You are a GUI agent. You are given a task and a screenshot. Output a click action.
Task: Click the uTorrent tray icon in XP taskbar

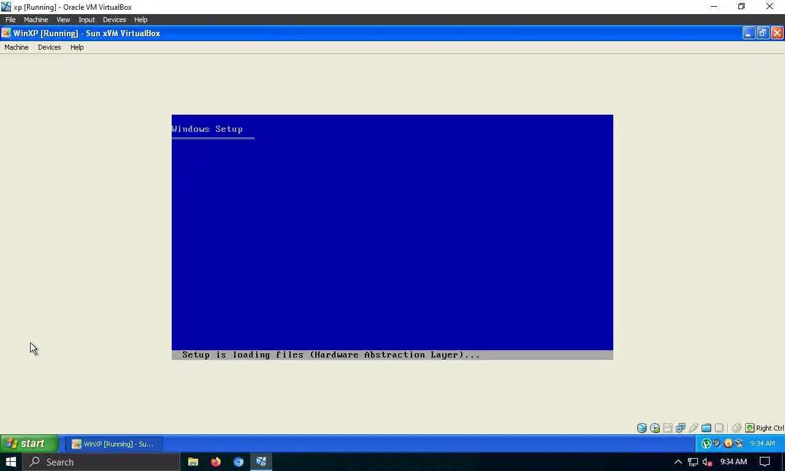click(706, 443)
